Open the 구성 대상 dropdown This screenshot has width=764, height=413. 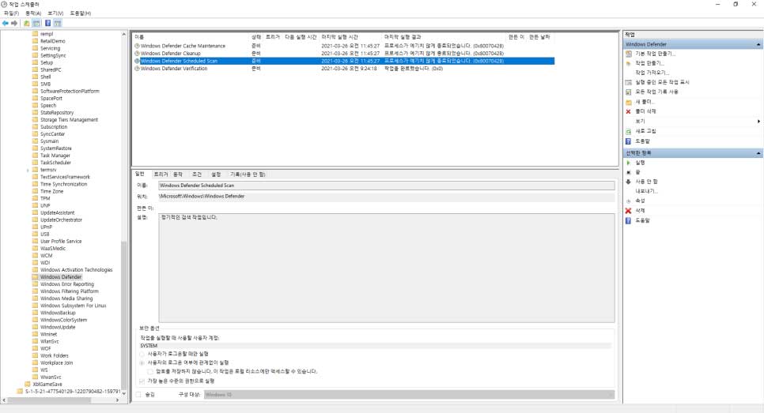tap(409, 395)
